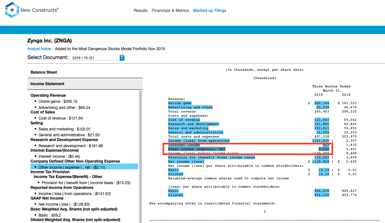The image size is (385, 223).
Task: Click the Research and Development Expense heading
Action: tap(64, 140)
